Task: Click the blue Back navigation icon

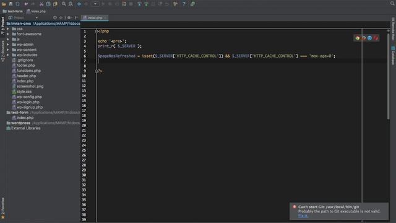Action: pyautogui.click(x=79, y=4)
